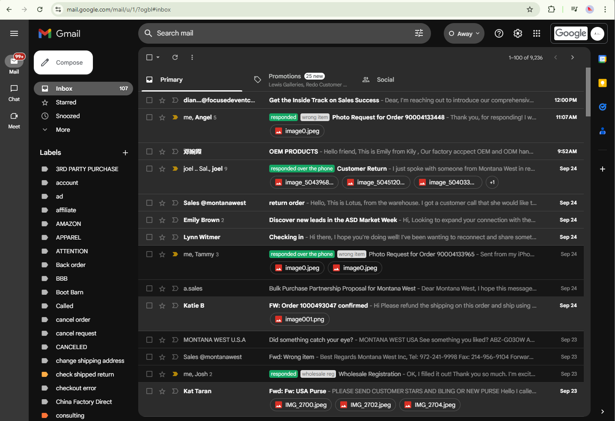
Task: Check the Sales @montanawest return order email
Action: point(149,203)
